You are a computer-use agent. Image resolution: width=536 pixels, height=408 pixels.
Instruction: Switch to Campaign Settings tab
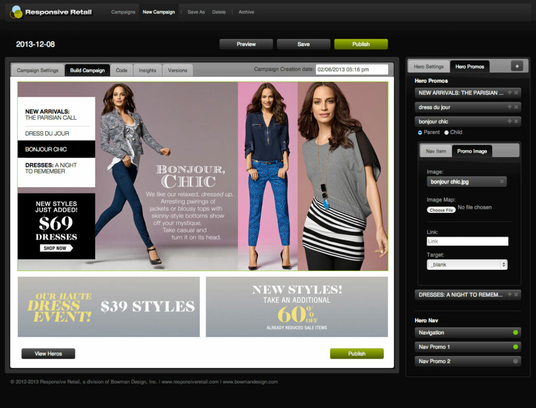38,70
